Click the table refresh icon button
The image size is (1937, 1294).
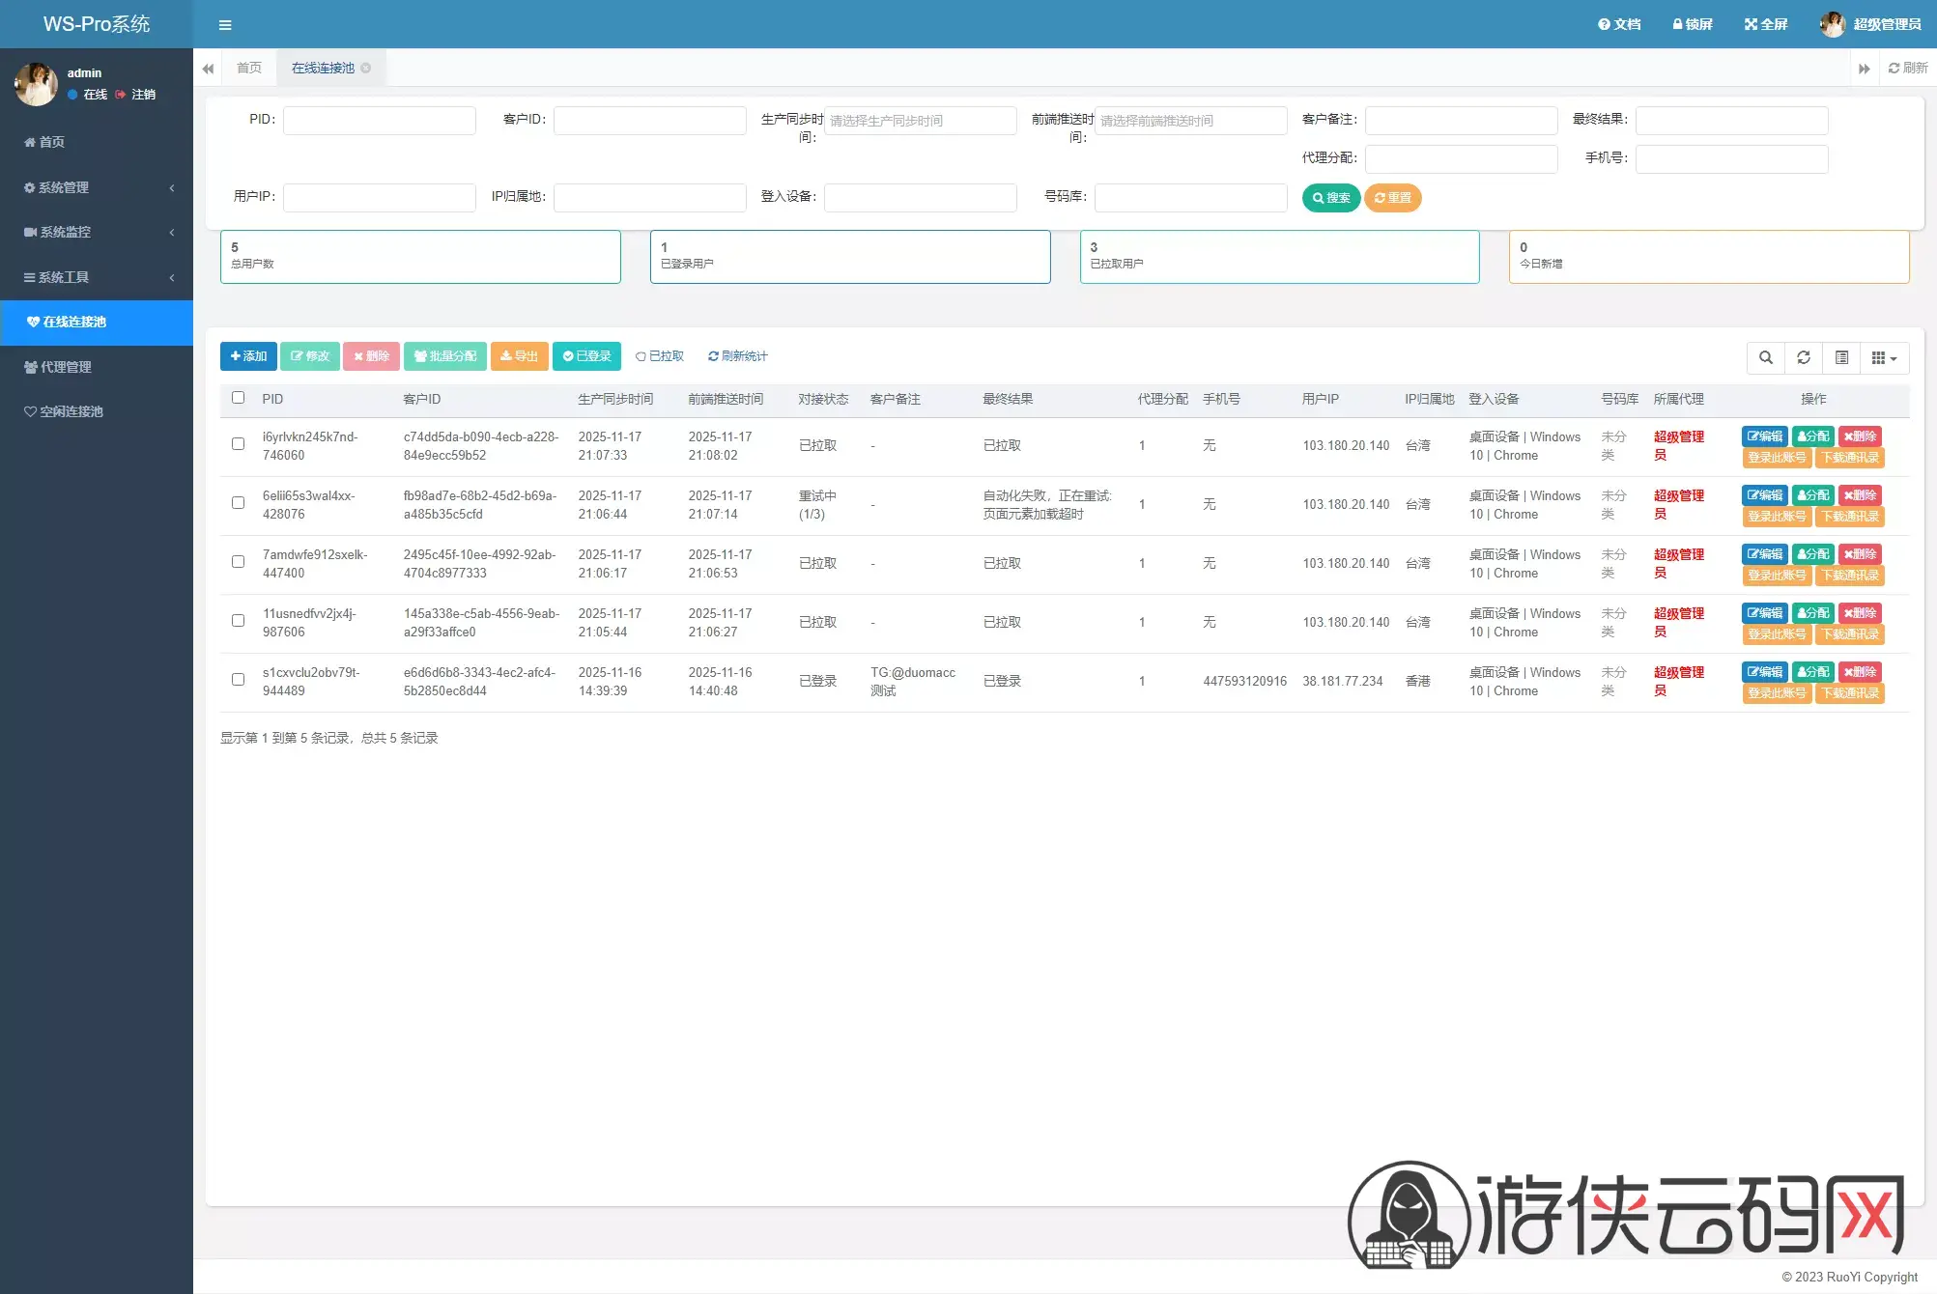click(1803, 358)
